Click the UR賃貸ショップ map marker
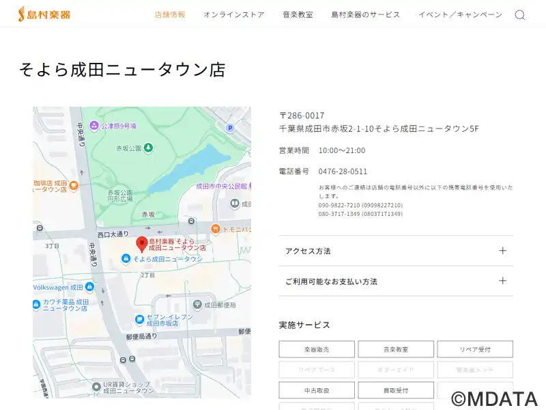This screenshot has height=410, width=546. [96, 387]
